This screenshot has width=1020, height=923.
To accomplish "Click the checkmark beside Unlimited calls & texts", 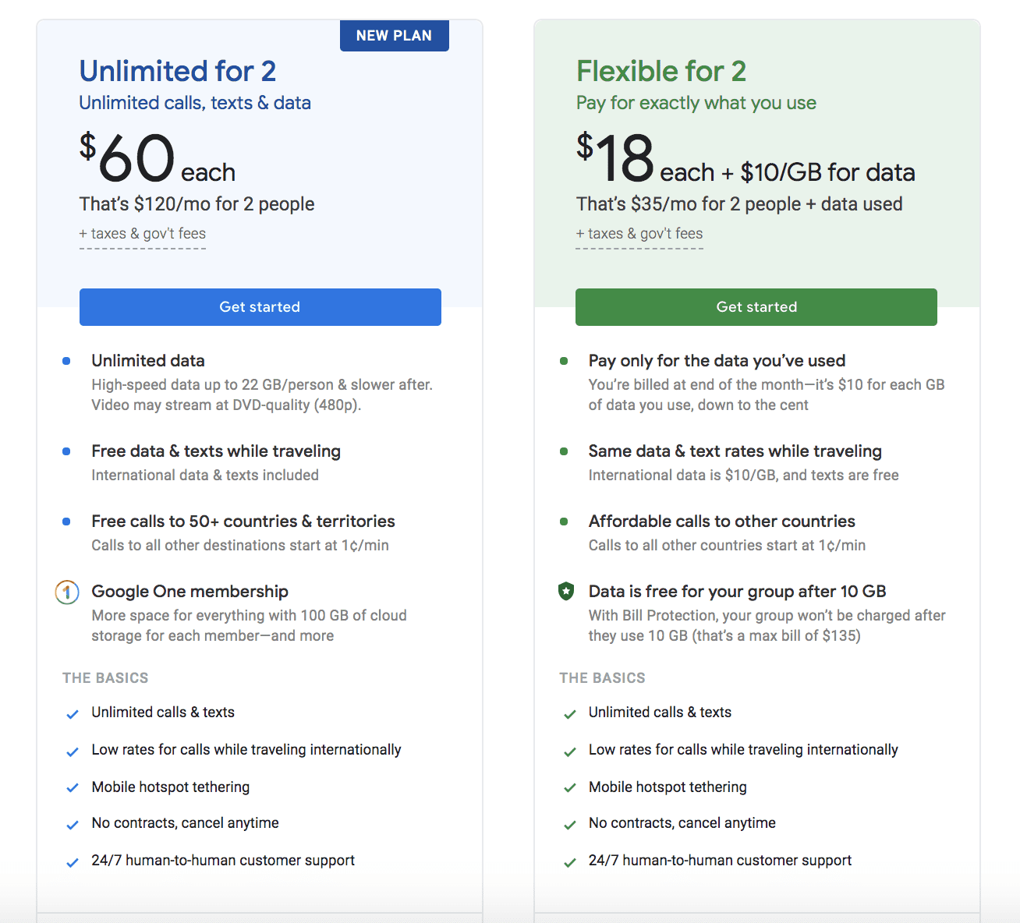I will [72, 714].
